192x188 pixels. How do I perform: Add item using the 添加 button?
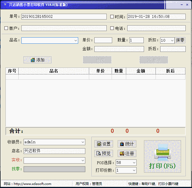(x=37, y=60)
